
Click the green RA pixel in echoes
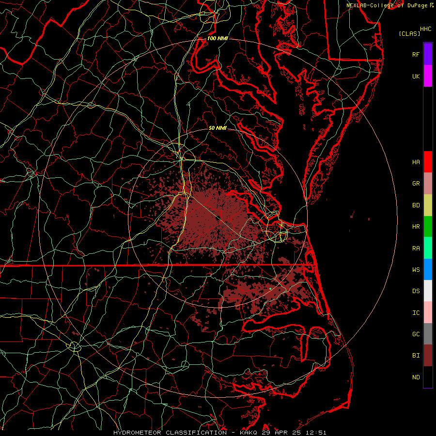270,289
